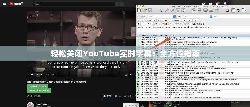The width and height of the screenshot is (250, 107).
Task: Toggle strikeout with the S format button
Action: coord(149,24)
